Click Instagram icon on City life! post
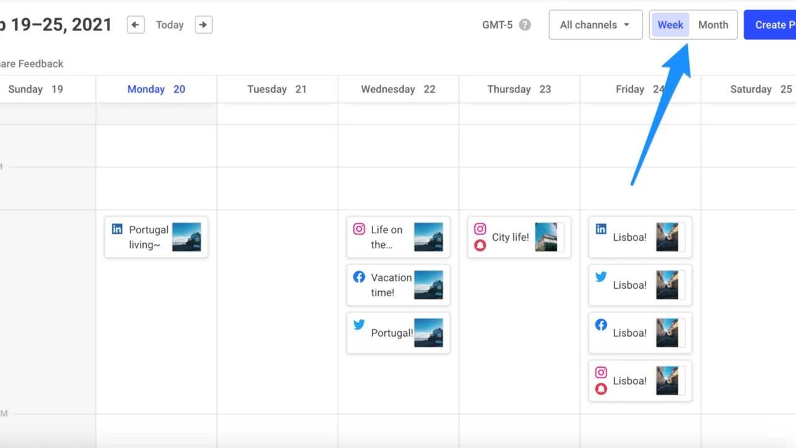Image resolution: width=796 pixels, height=448 pixels. coord(479,229)
